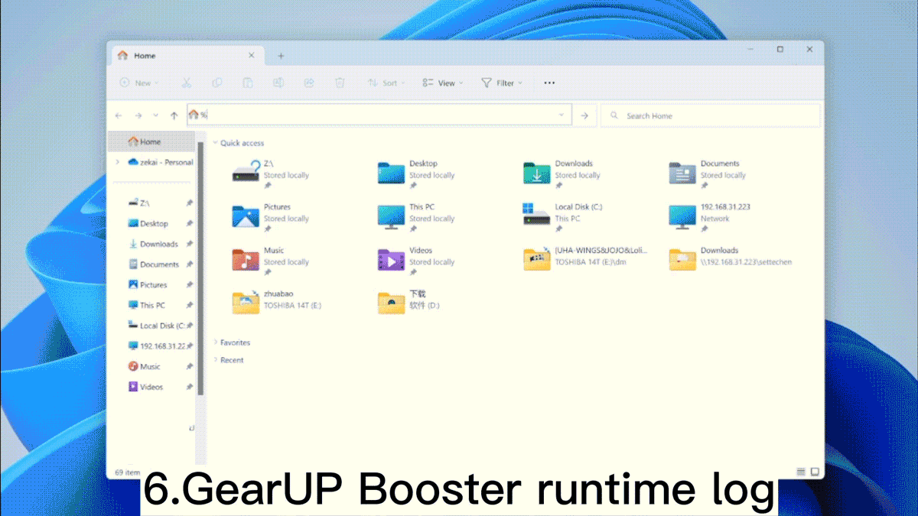The height and width of the screenshot is (516, 918).
Task: Expand zekai - Personal OneDrive node
Action: click(x=117, y=162)
